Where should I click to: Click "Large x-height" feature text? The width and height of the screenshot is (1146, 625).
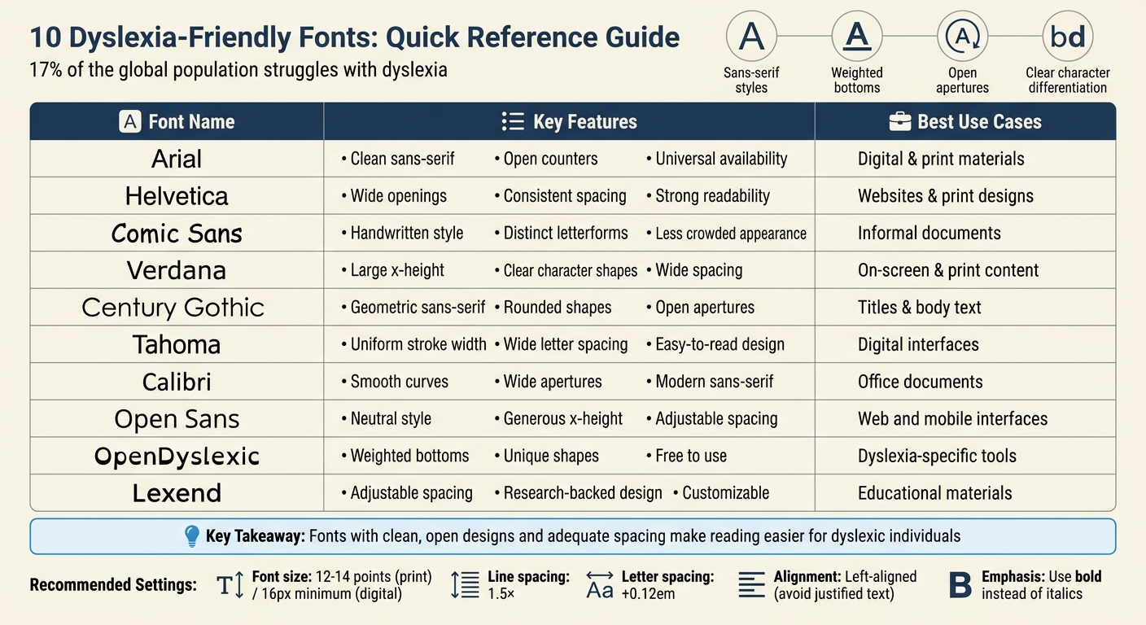pos(397,270)
